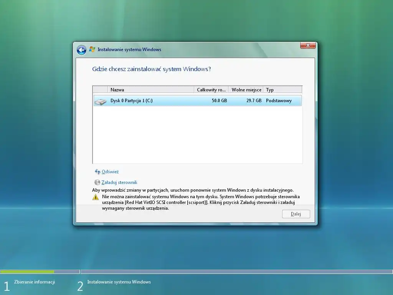Viewport: 393px width, 295px height.
Task: Click the refresh arrows icon beside Odśwież
Action: click(x=97, y=172)
